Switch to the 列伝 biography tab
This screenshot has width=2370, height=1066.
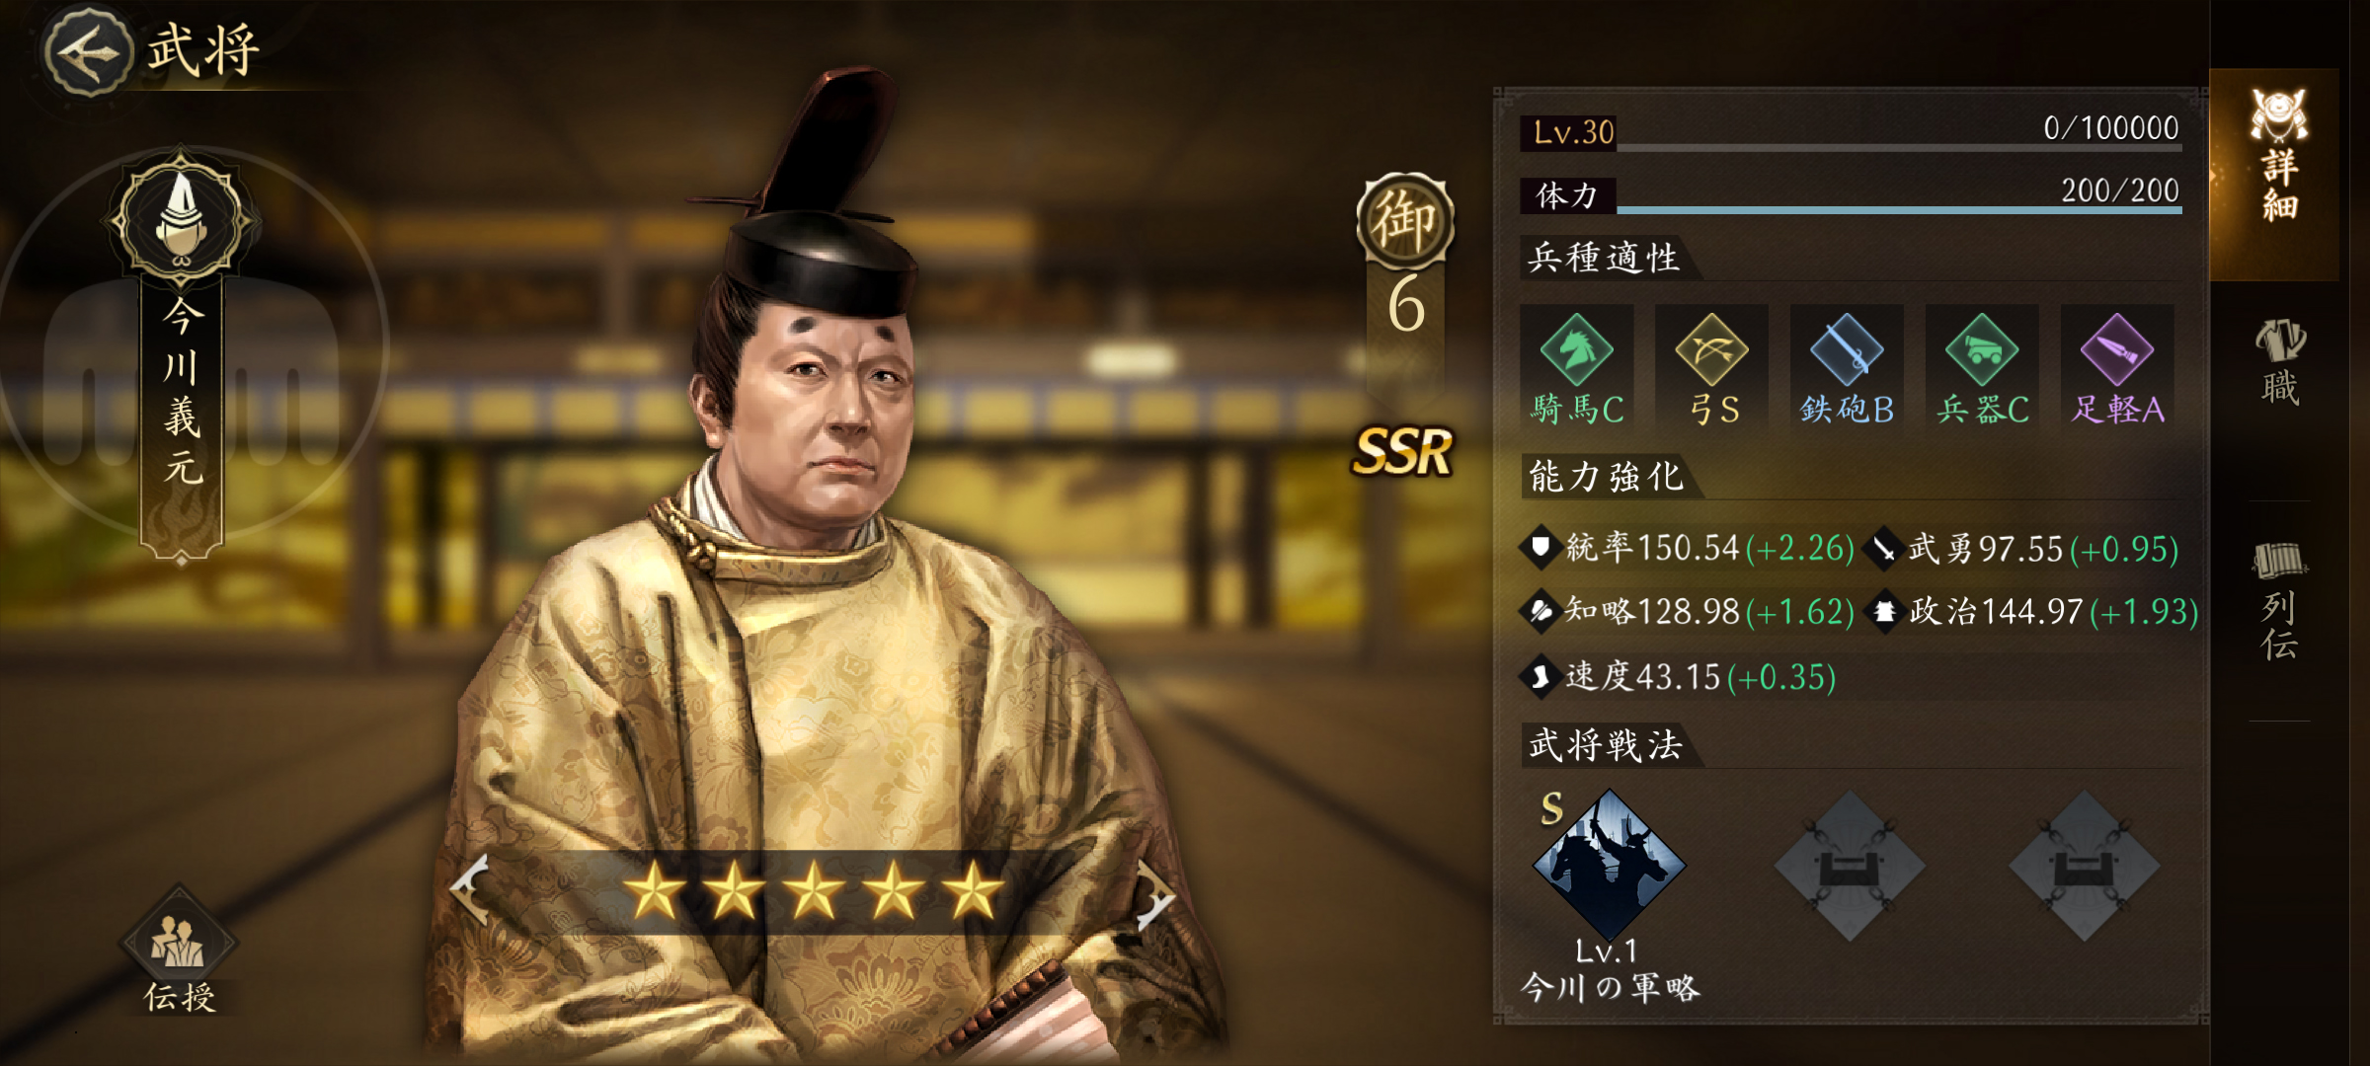[x=2279, y=599]
